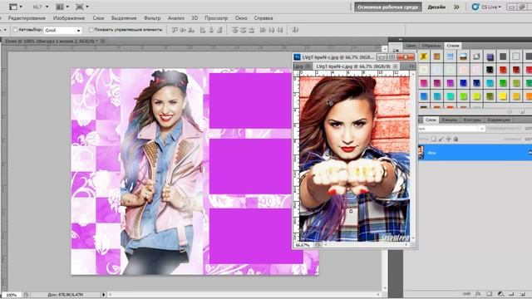This screenshot has width=532, height=299.
Task: Click the Align vertical centers icon
Action: pos(183,30)
